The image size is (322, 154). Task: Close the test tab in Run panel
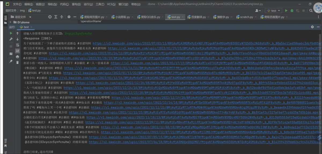31,27
